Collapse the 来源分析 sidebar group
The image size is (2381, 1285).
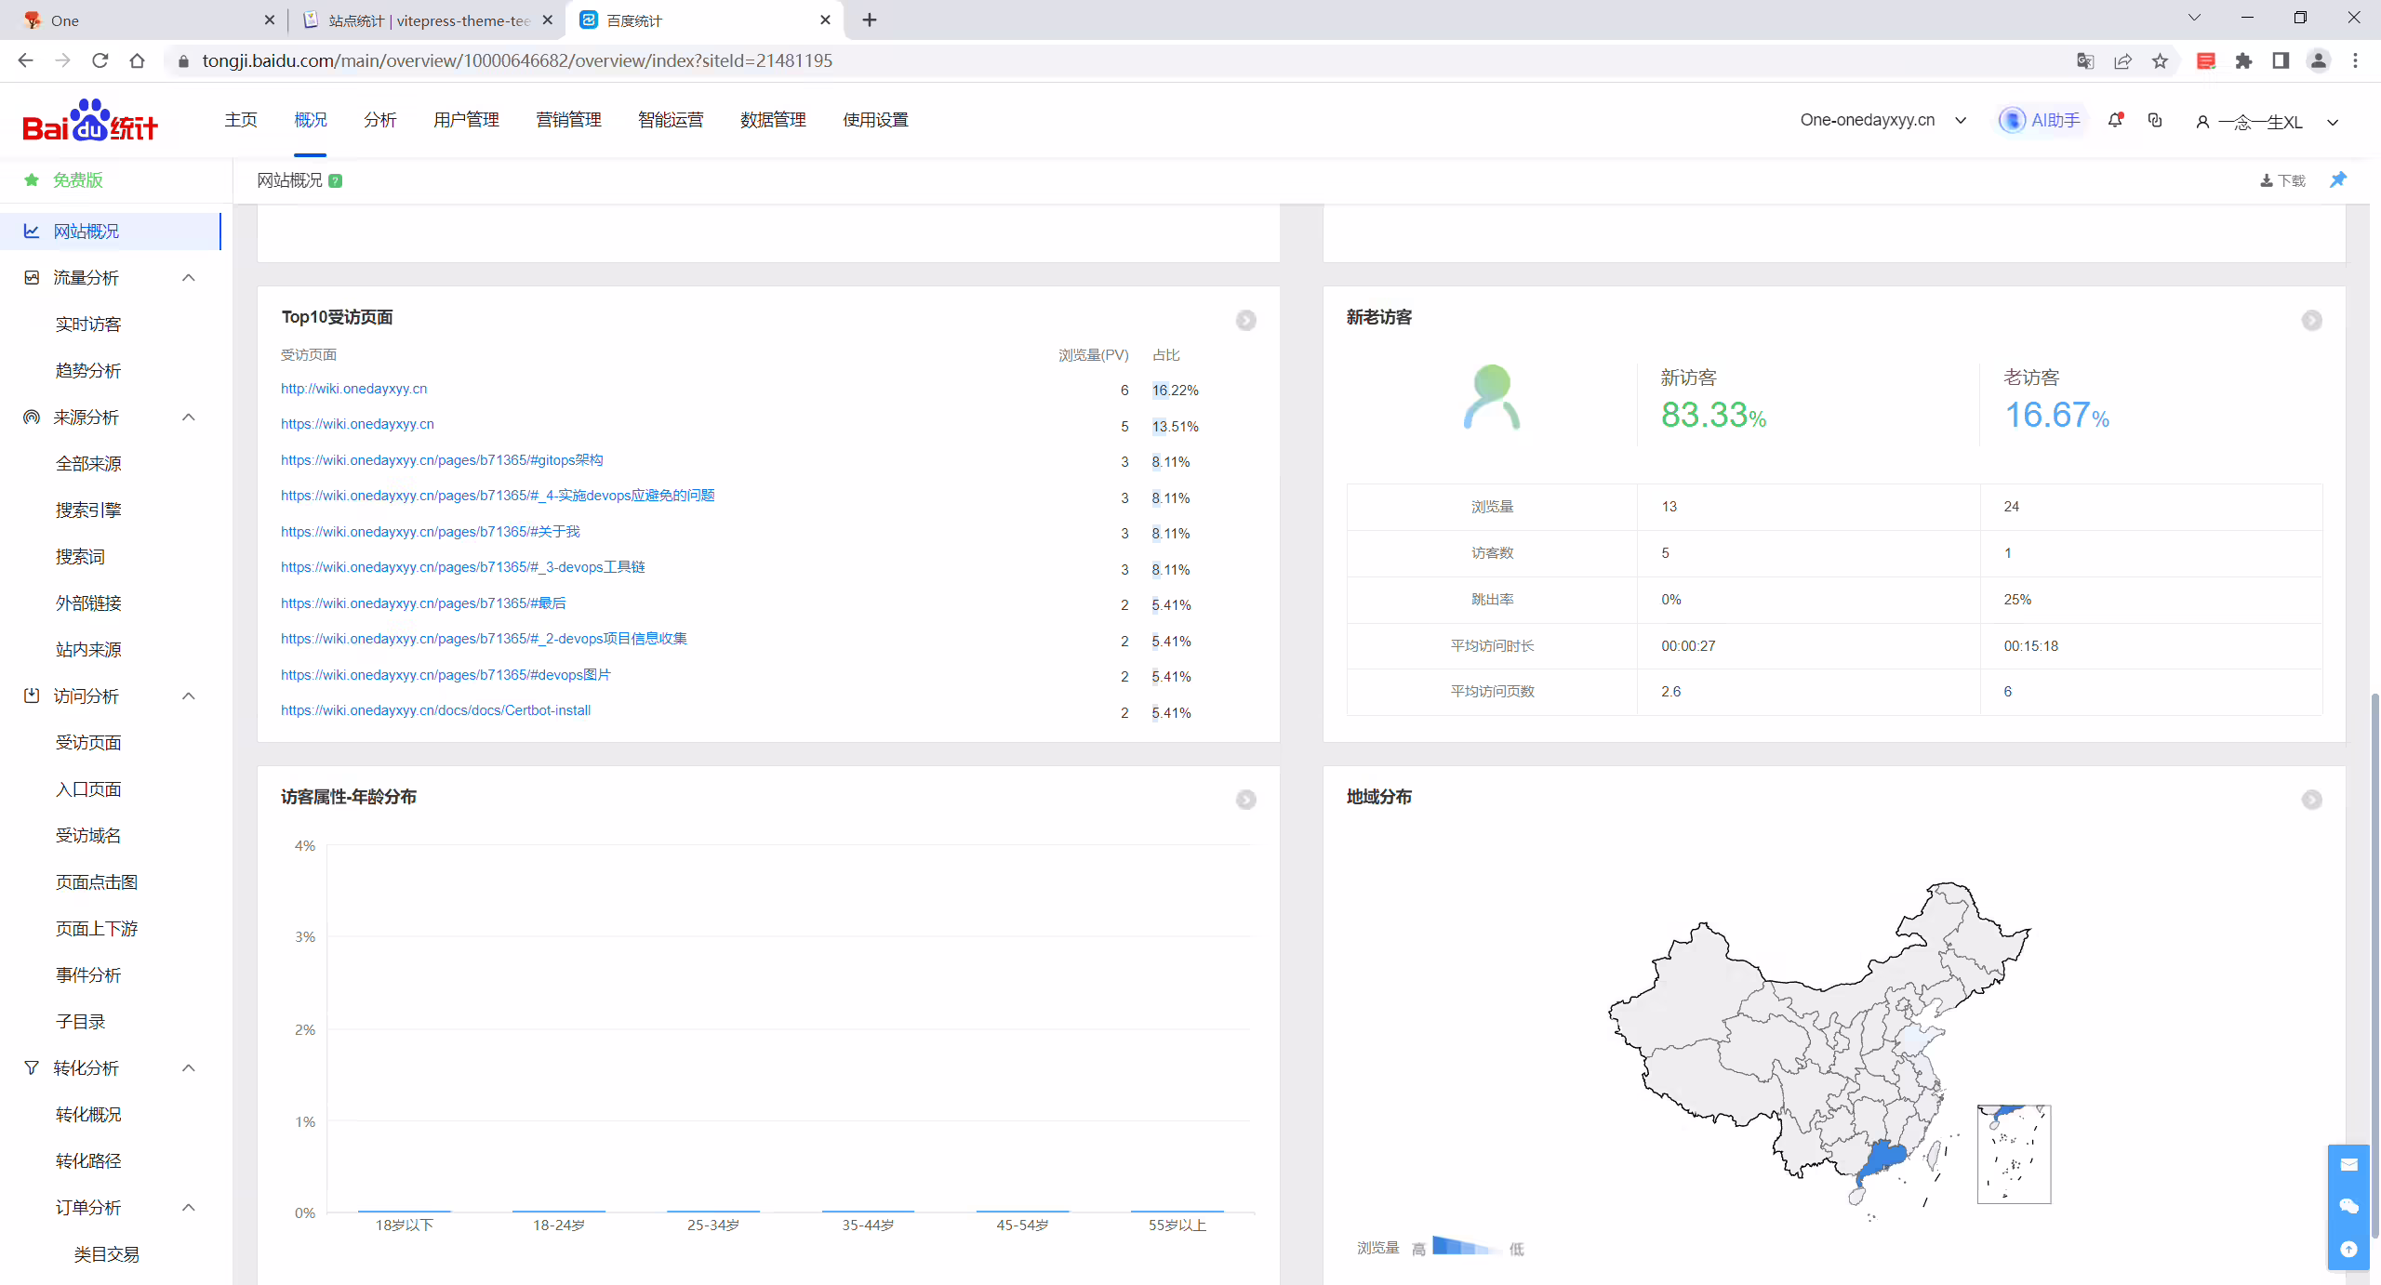point(189,417)
